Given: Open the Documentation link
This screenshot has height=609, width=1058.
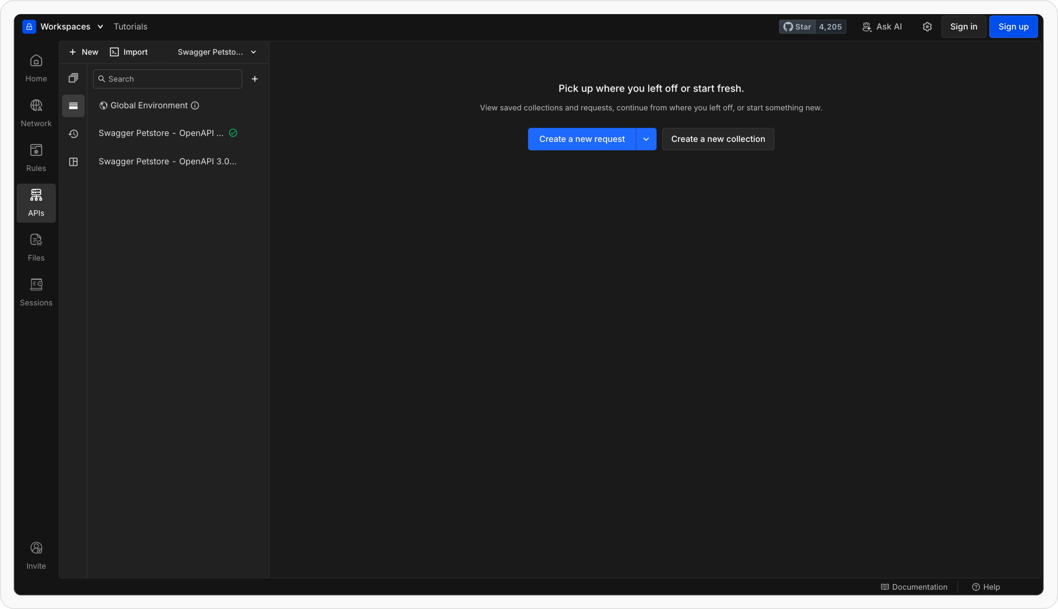Looking at the screenshot, I should click(914, 587).
